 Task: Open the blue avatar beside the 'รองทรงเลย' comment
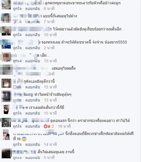click(x=6, y=44)
